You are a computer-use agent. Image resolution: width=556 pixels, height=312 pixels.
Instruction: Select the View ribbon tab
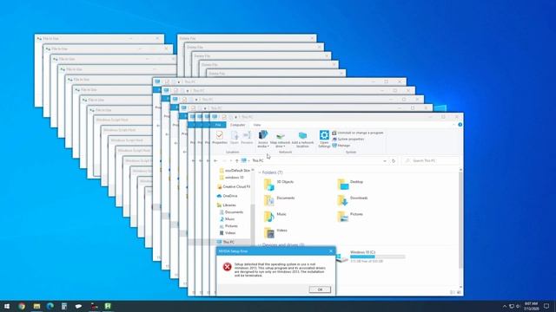coord(257,125)
